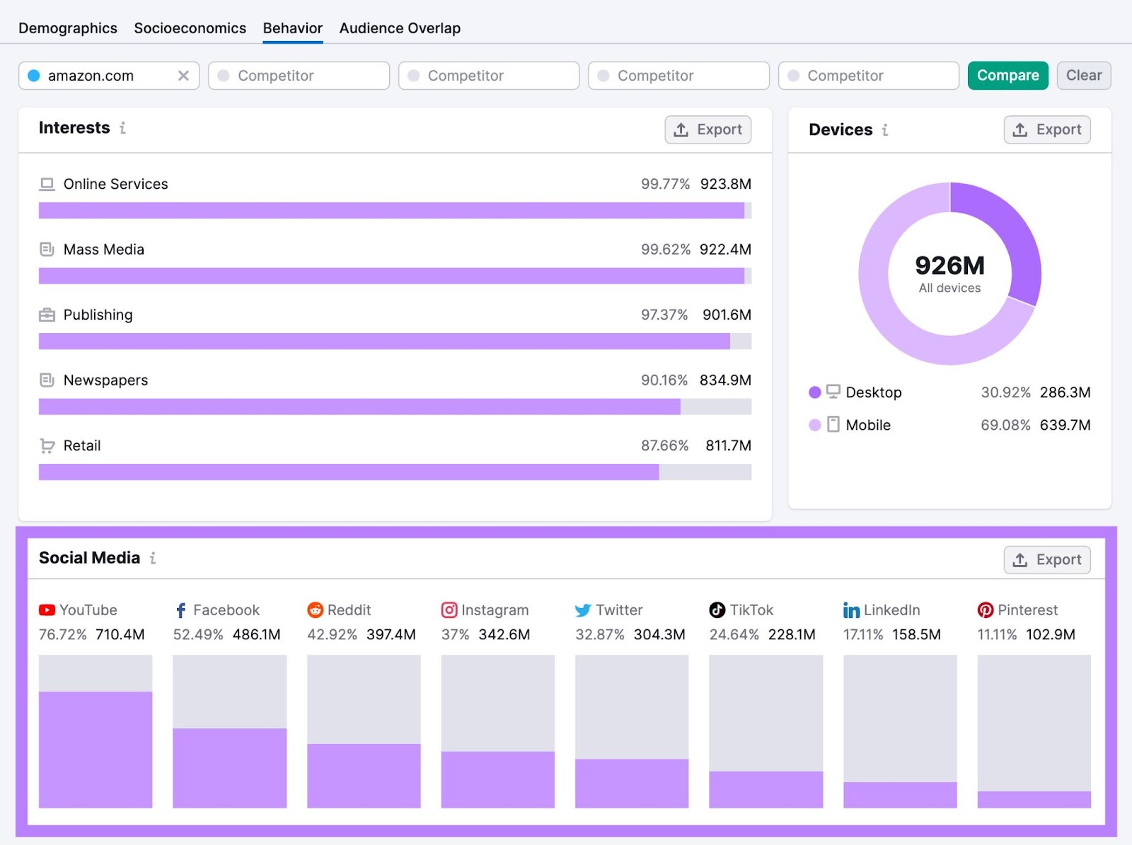1132x845 pixels.
Task: Switch to the Demographics tab
Action: 67,28
